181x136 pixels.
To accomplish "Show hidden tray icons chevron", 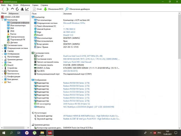I will (x=151, y=133).
